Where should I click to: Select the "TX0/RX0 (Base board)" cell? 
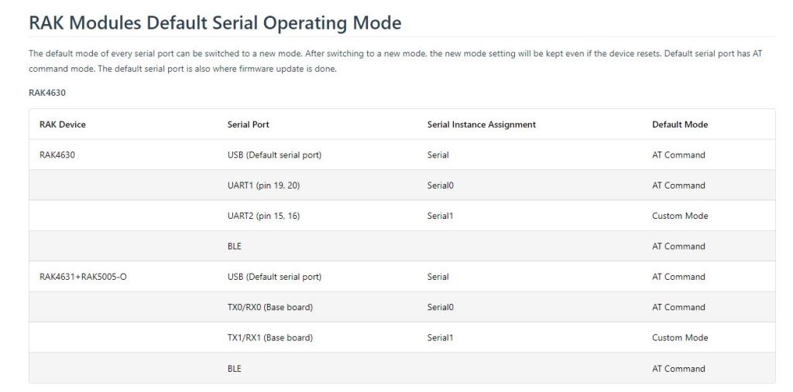point(265,307)
